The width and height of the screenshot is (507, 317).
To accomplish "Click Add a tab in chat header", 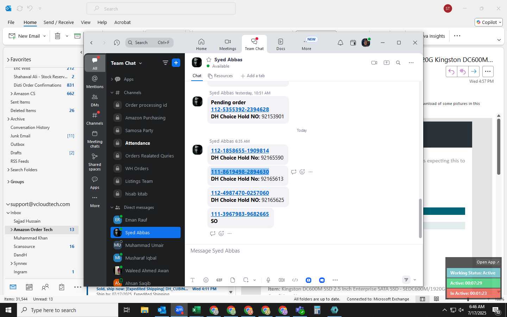I will click(252, 76).
